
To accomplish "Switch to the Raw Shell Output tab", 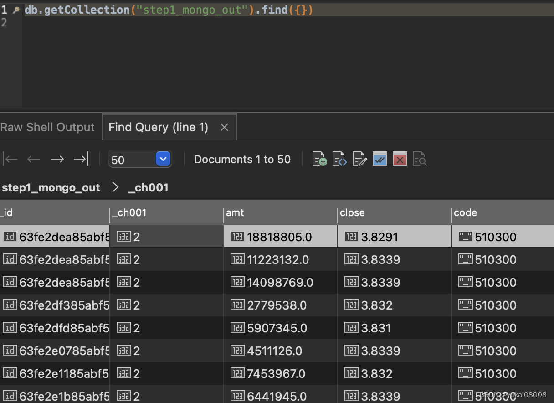I will [48, 127].
